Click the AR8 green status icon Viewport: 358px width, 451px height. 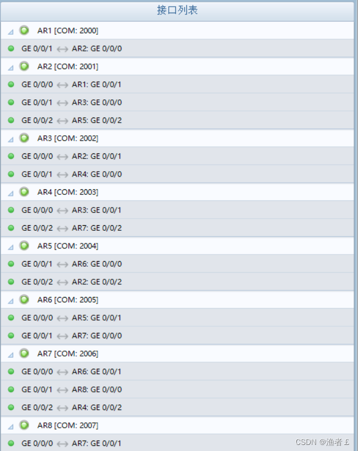tap(24, 425)
